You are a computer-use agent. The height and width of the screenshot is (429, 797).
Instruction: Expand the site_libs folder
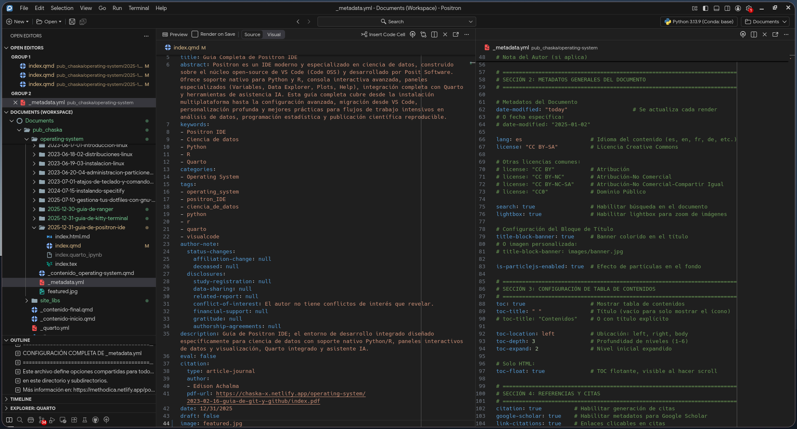point(50,301)
